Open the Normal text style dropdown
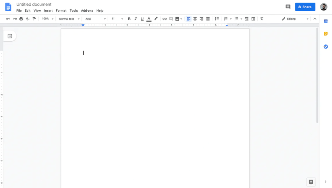The width and height of the screenshot is (332, 188). coord(69,19)
